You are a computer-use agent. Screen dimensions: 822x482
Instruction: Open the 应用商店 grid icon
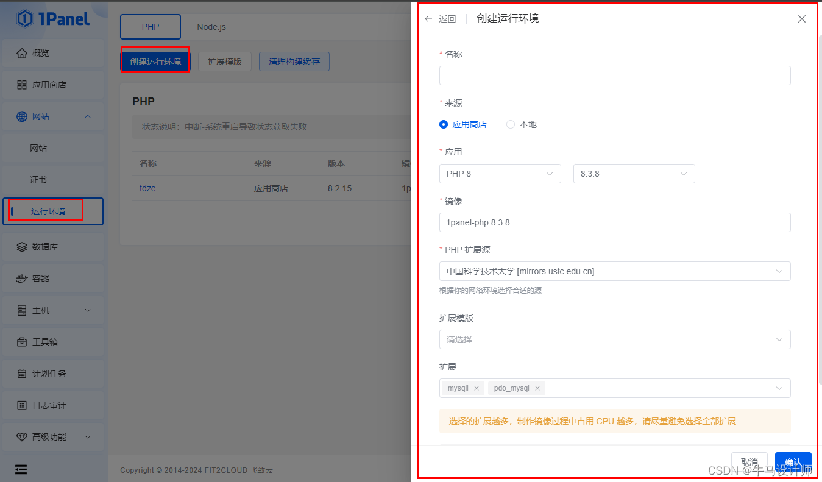(x=22, y=85)
